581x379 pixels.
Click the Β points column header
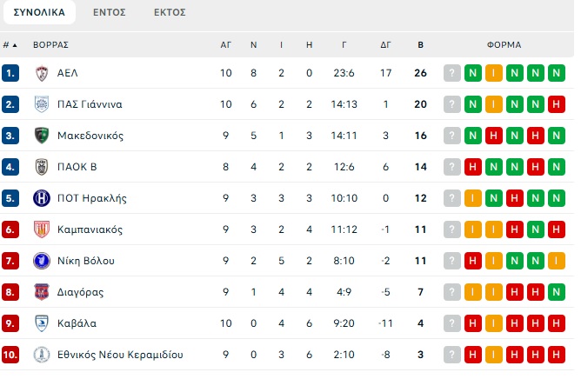(421, 45)
